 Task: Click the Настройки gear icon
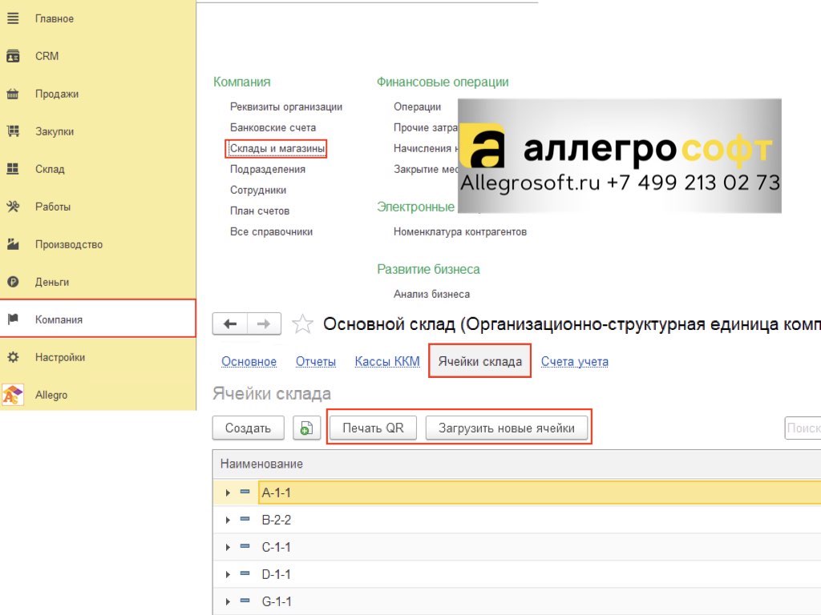click(x=13, y=357)
